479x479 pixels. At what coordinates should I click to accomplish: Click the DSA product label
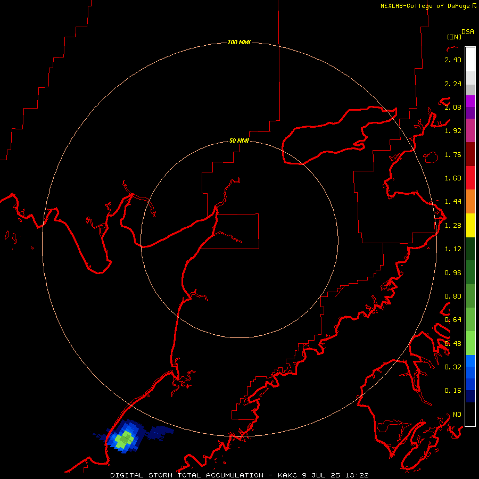[x=468, y=32]
